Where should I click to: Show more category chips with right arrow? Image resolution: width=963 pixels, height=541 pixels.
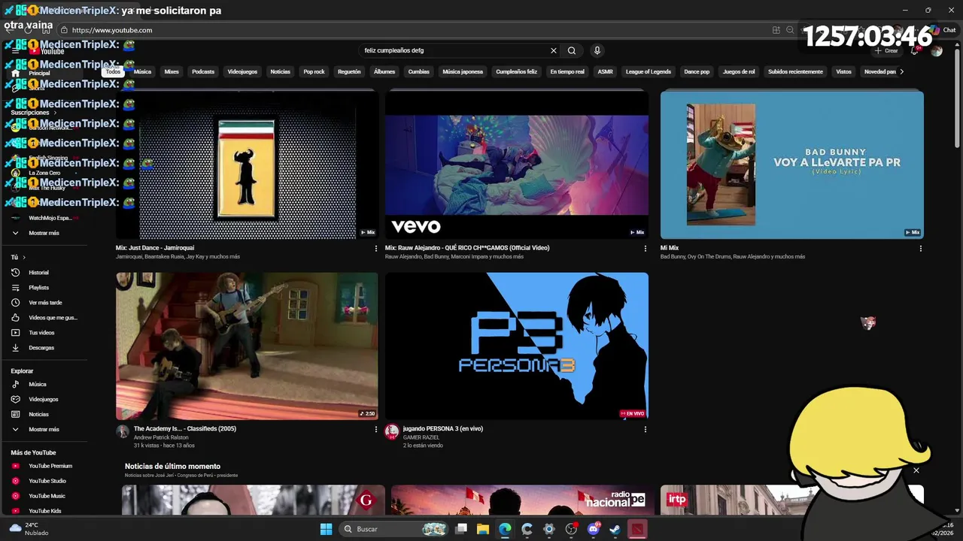pos(901,71)
